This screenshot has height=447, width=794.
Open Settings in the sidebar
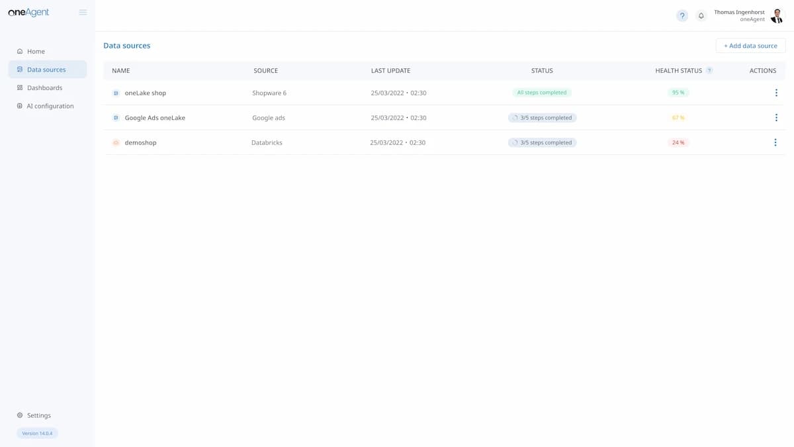click(38, 415)
